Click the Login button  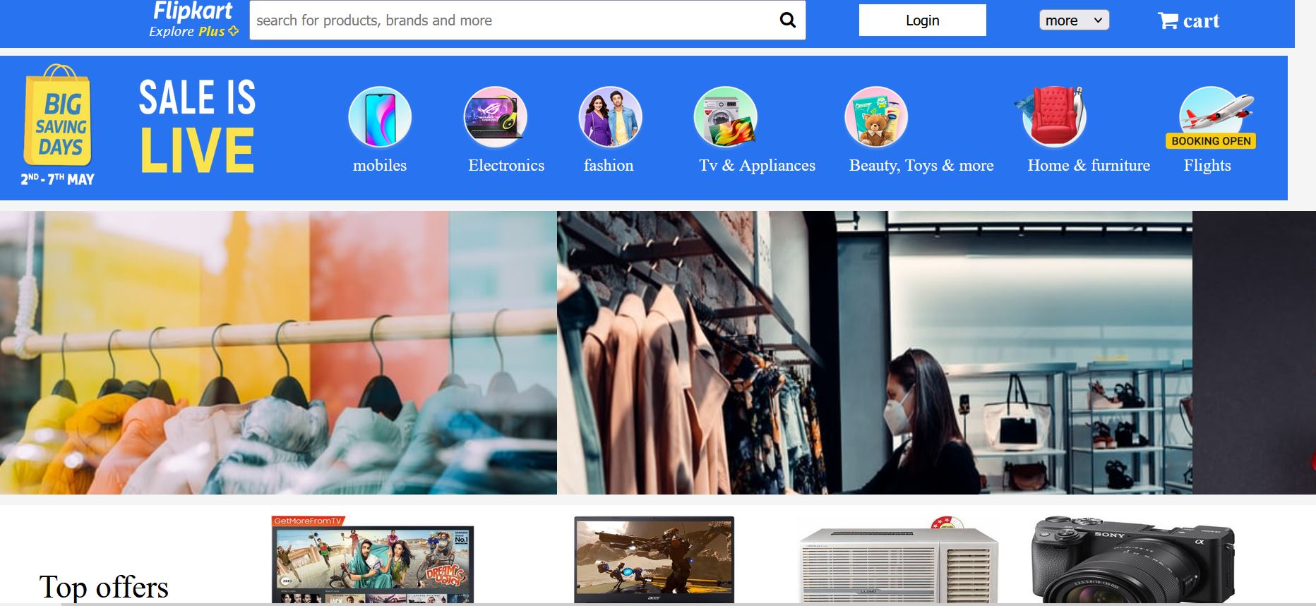[922, 20]
